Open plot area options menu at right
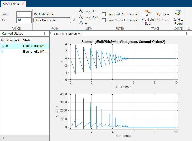Image resolution: width=192 pixels, height=141 pixels. [187, 33]
